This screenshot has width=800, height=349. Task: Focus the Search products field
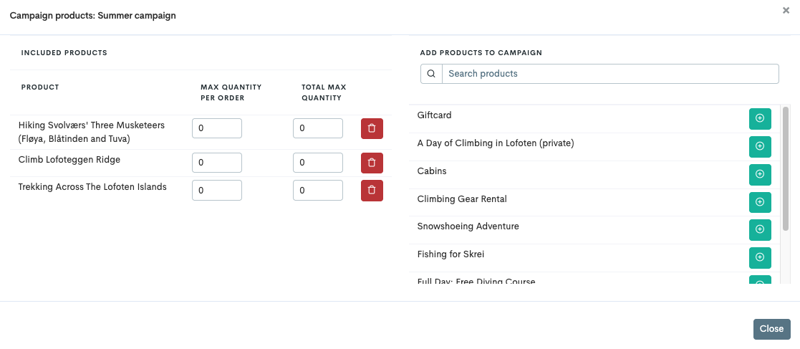point(609,74)
